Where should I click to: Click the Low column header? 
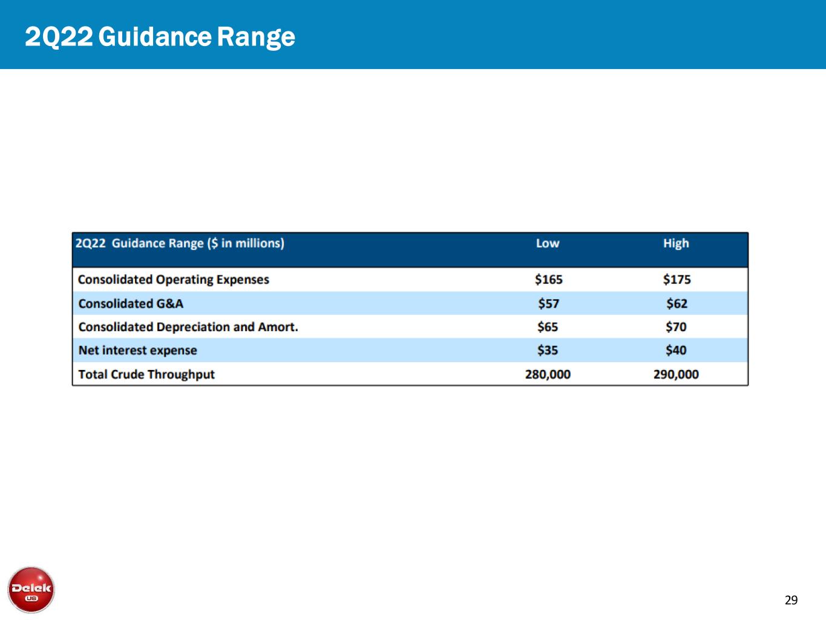[x=547, y=243]
